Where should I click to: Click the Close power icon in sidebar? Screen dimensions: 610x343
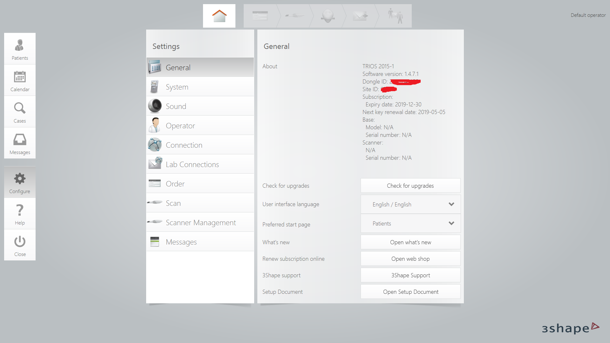(20, 245)
